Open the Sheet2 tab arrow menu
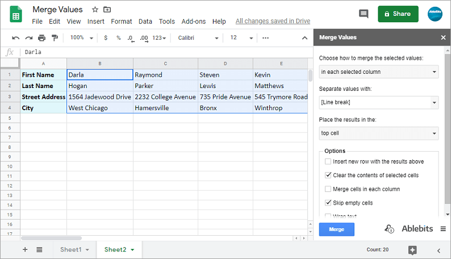Image resolution: width=451 pixels, height=259 pixels. [x=132, y=250]
